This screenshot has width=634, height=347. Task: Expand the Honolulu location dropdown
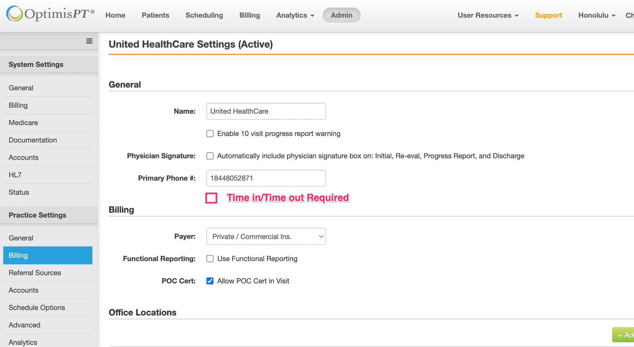click(596, 15)
